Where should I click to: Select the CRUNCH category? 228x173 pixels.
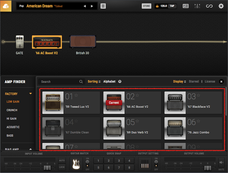12,110
